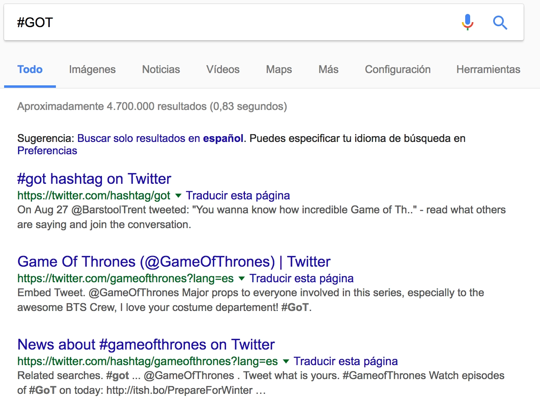Click 'Buscar solo resultados en español' link
This screenshot has width=540, height=416.
pyautogui.click(x=160, y=138)
